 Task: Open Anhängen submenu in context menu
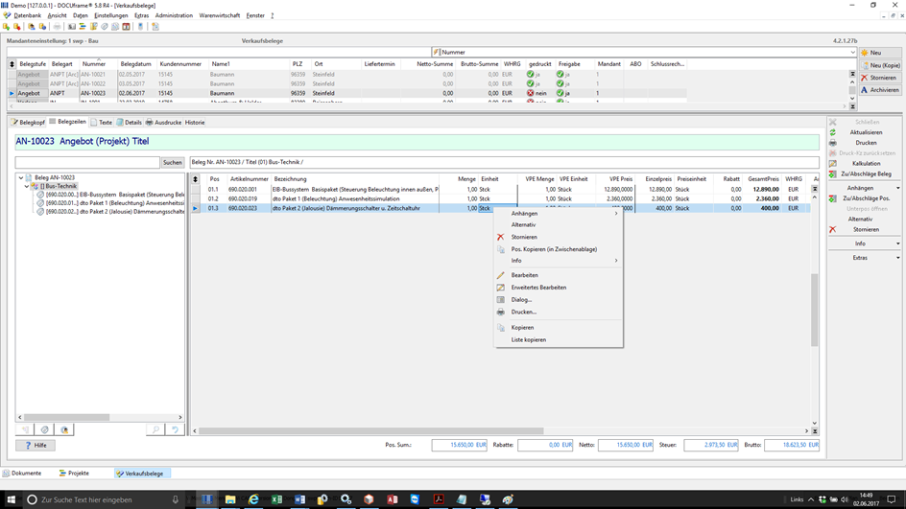[559, 214]
